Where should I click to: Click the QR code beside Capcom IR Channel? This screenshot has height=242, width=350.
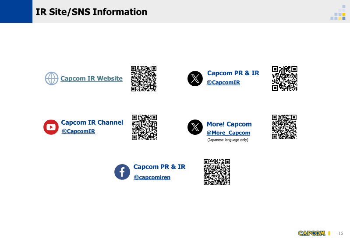(x=144, y=127)
